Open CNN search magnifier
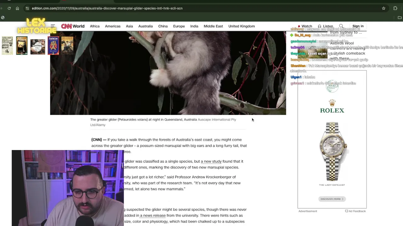 click(x=341, y=26)
